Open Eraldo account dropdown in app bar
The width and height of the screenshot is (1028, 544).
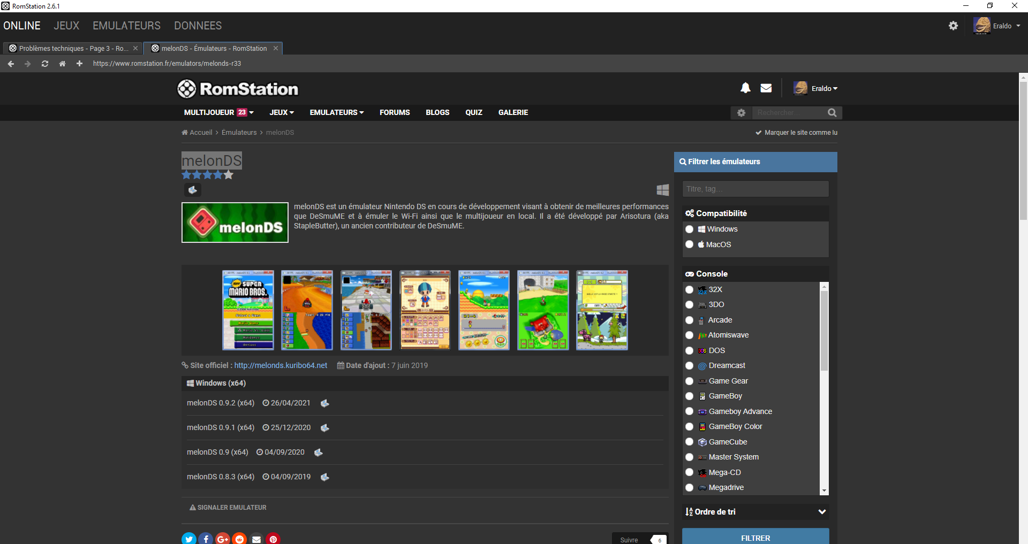click(997, 26)
